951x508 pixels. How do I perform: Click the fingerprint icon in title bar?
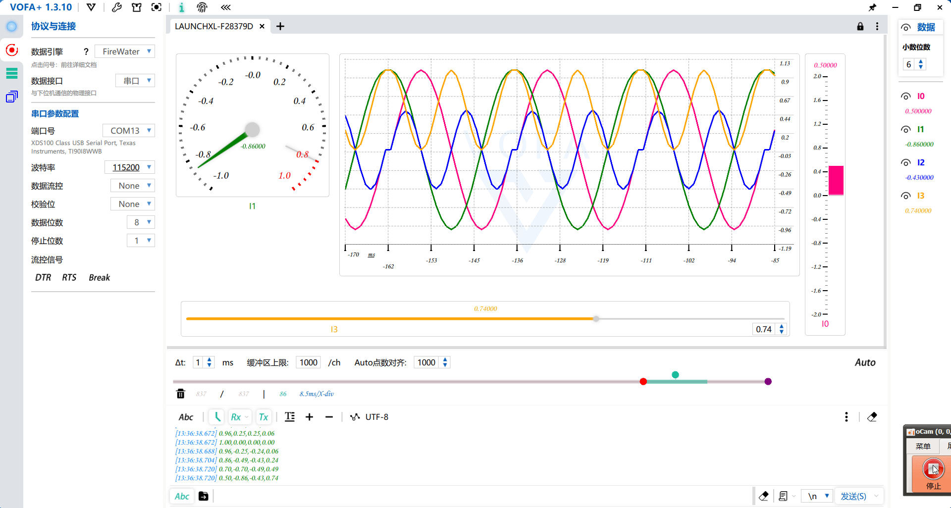click(202, 7)
